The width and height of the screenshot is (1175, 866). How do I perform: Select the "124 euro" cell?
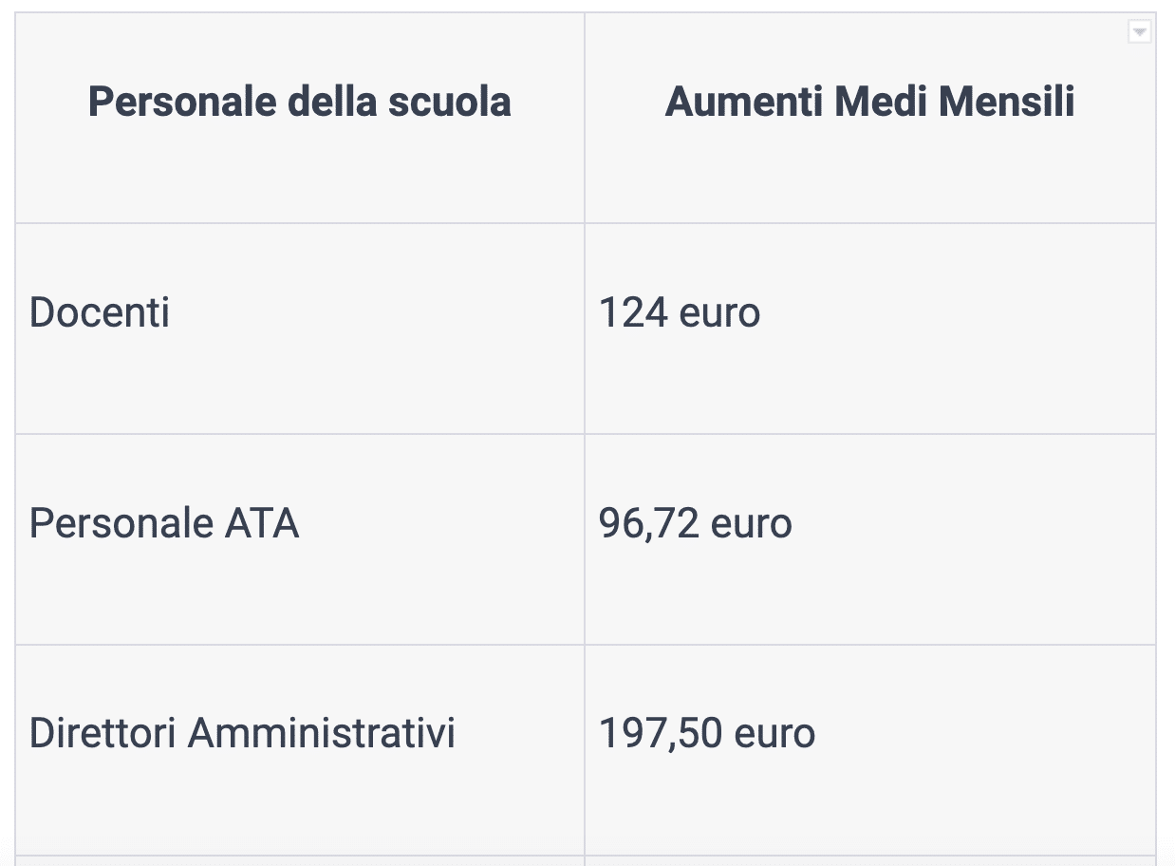coord(680,312)
